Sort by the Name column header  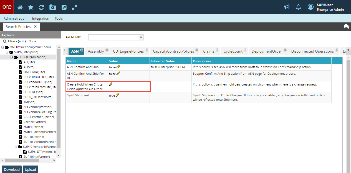tap(87, 61)
